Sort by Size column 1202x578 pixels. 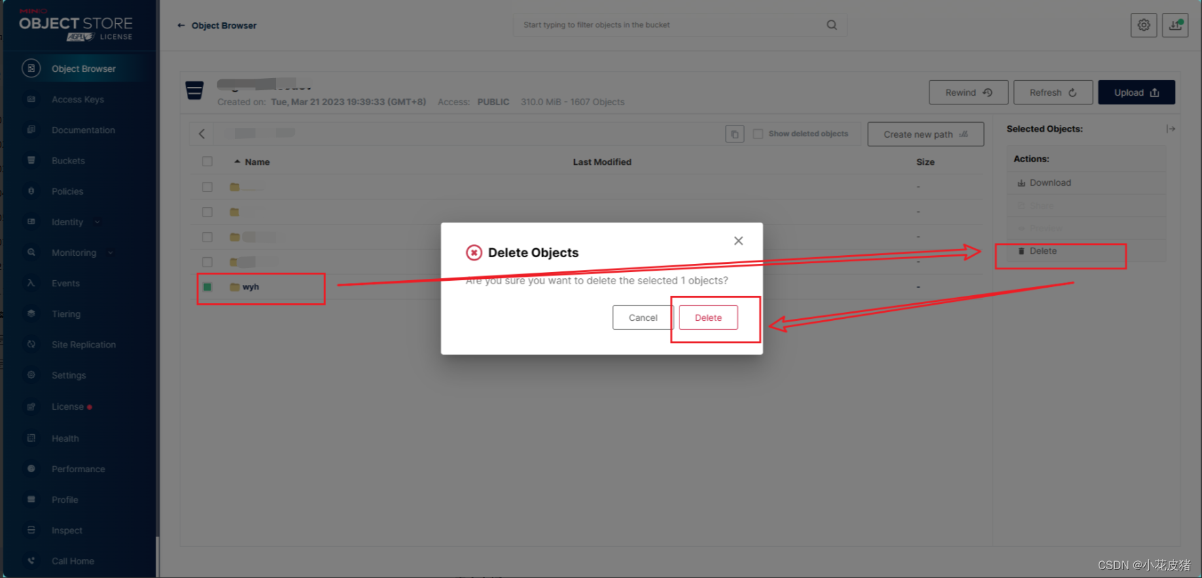(925, 161)
